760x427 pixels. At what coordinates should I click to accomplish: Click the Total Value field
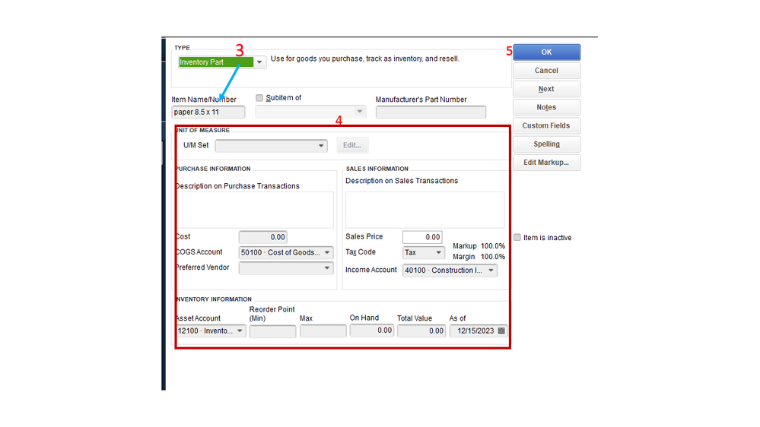tap(421, 331)
